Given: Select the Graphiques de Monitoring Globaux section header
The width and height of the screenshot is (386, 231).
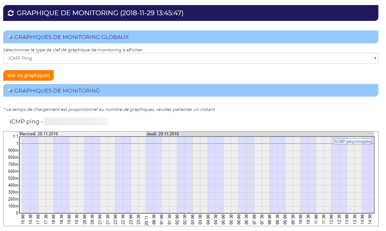Looking at the screenshot, I should coord(72,37).
